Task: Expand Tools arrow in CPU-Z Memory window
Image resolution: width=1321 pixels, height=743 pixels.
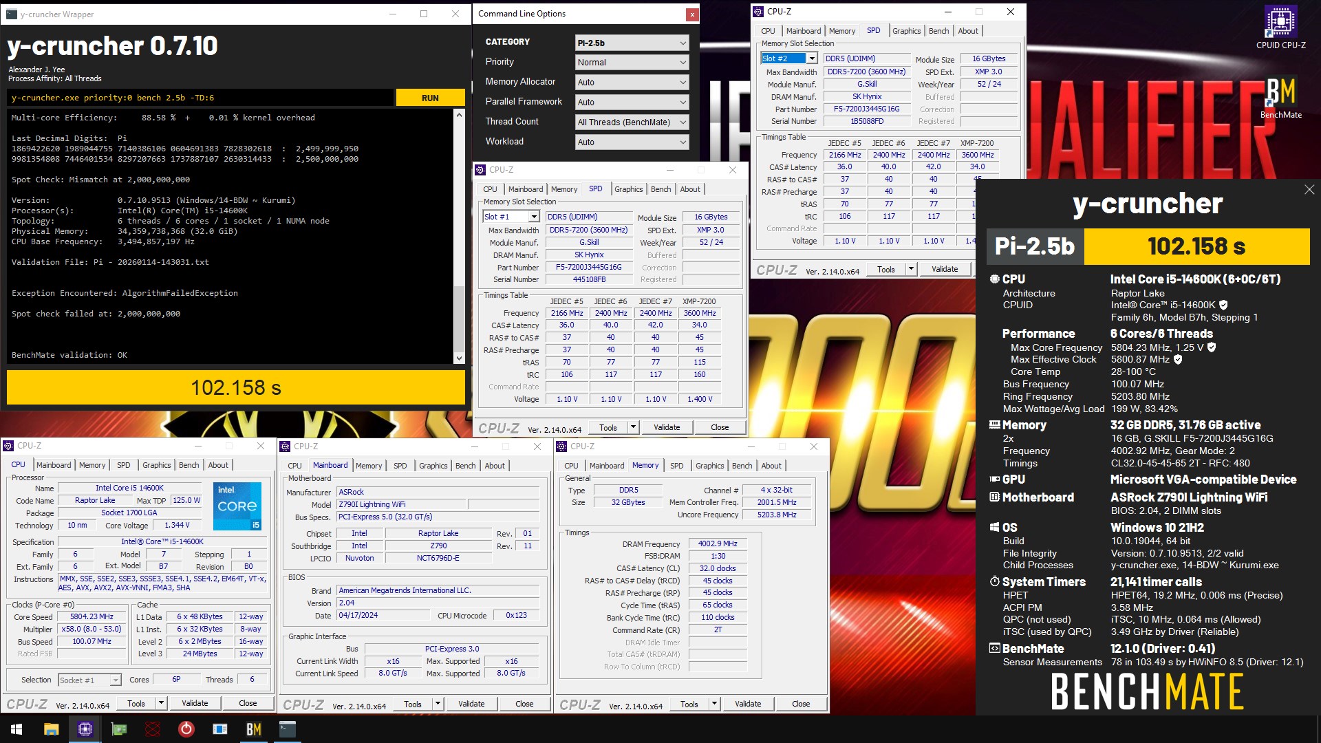Action: [714, 704]
